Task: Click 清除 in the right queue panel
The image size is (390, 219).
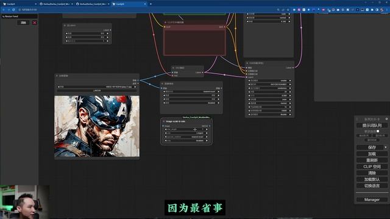Action: [x=372, y=173]
